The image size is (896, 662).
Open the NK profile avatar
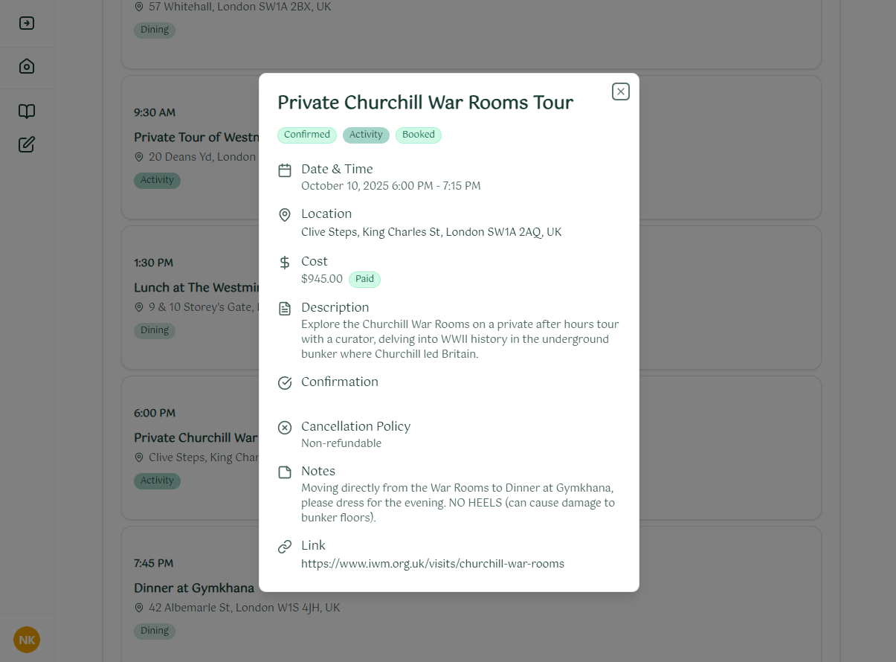(27, 640)
